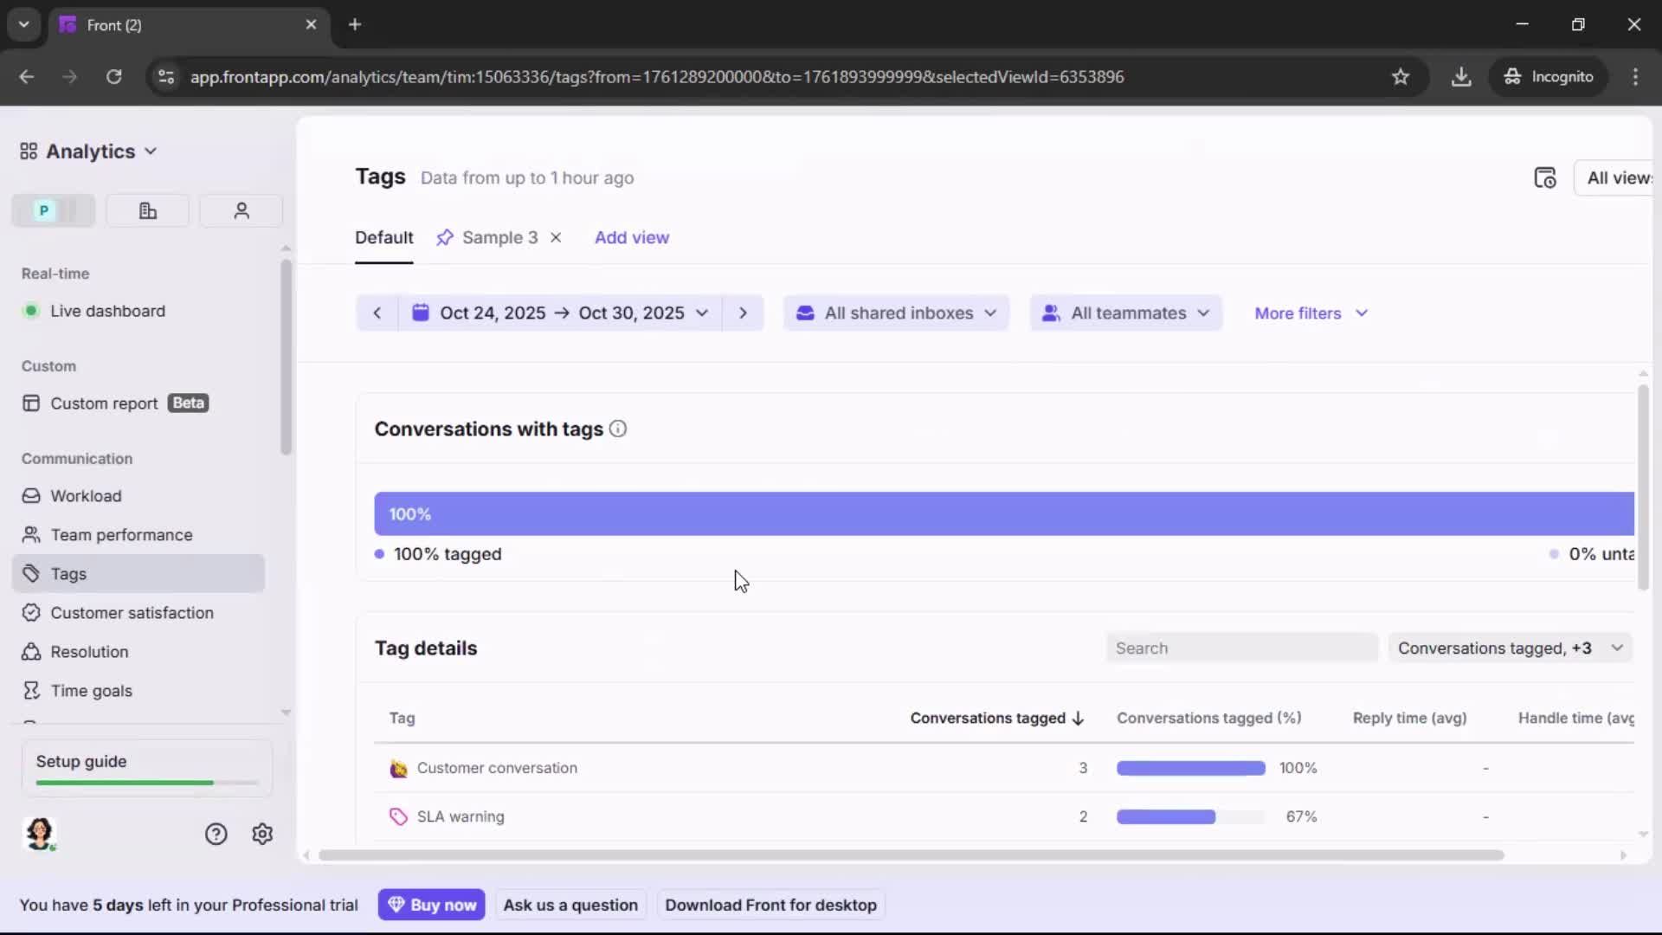Select the Default view tab
Image resolution: width=1662 pixels, height=935 pixels.
[384, 236]
